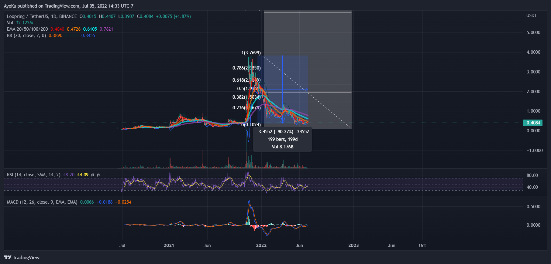Screen dimensions: 551x264
Task: Click the 2021 label on time axis
Action: pos(169,245)
